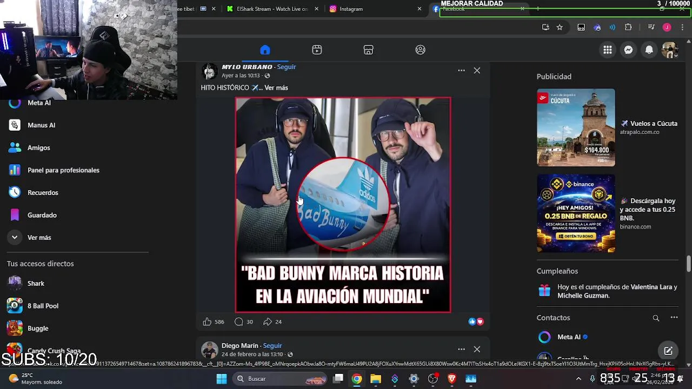
Task: Open Chrome three-dot menu
Action: coord(682,27)
